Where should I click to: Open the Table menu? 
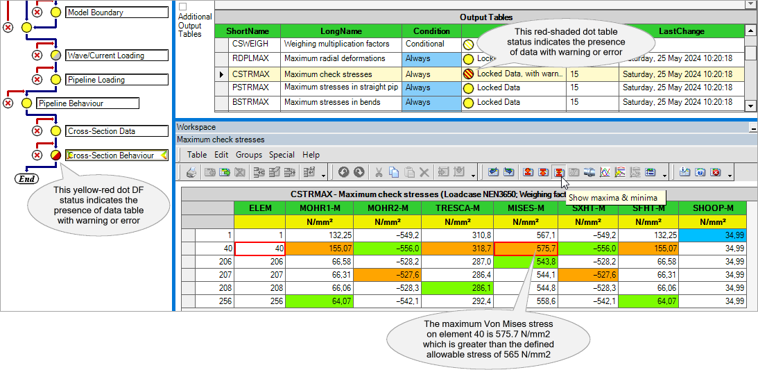[x=197, y=155]
